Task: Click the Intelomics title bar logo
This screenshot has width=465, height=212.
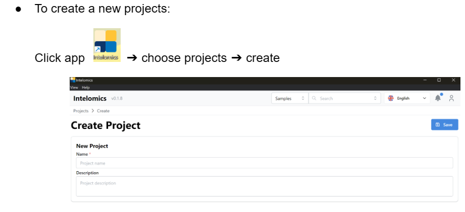Action: coord(73,80)
